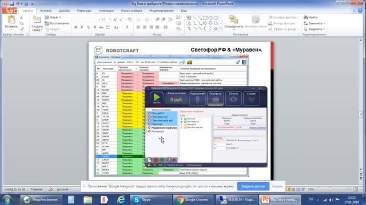This screenshot has width=366, height=205.
Task: Open the Контур фигуры dropdown
Action: [x=283, y=23]
